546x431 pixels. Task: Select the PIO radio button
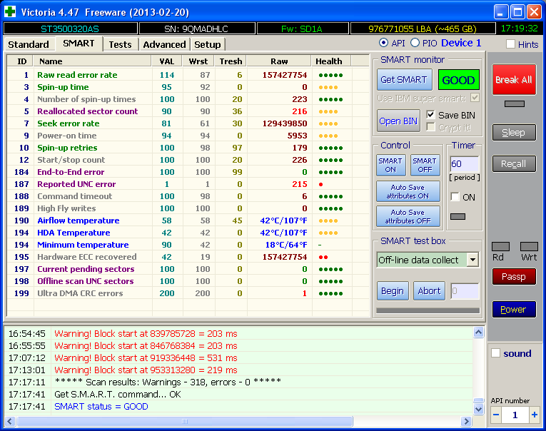pyautogui.click(x=415, y=44)
